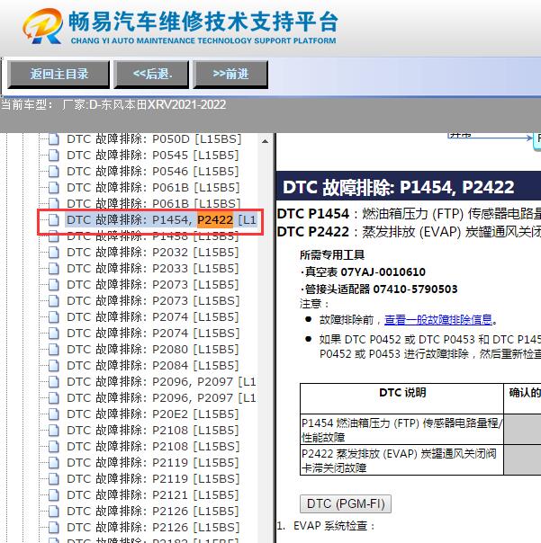Open tree item DTC 故障排除: P2119 [L15B5]
The height and width of the screenshot is (543, 541).
[x=153, y=463]
